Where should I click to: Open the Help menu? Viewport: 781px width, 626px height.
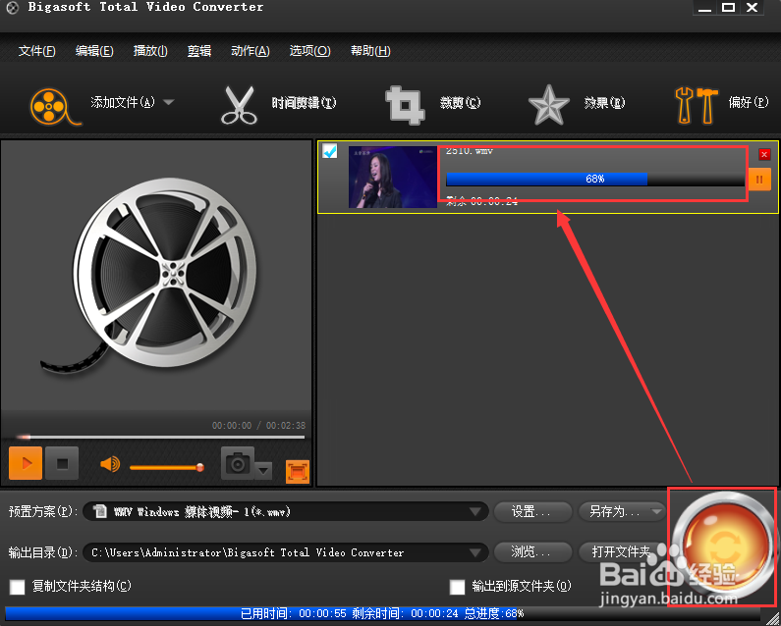(370, 51)
